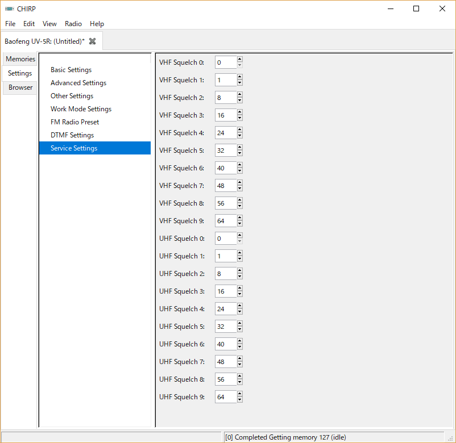Screen dimensions: 456x443
Task: Decrease UHF Squelch 3 with down arrow
Action: click(239, 295)
